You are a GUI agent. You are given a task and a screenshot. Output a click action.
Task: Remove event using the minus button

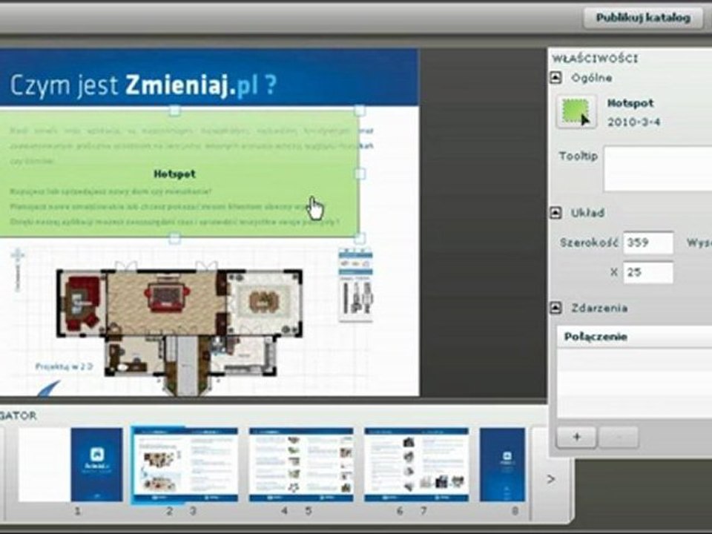(x=619, y=438)
